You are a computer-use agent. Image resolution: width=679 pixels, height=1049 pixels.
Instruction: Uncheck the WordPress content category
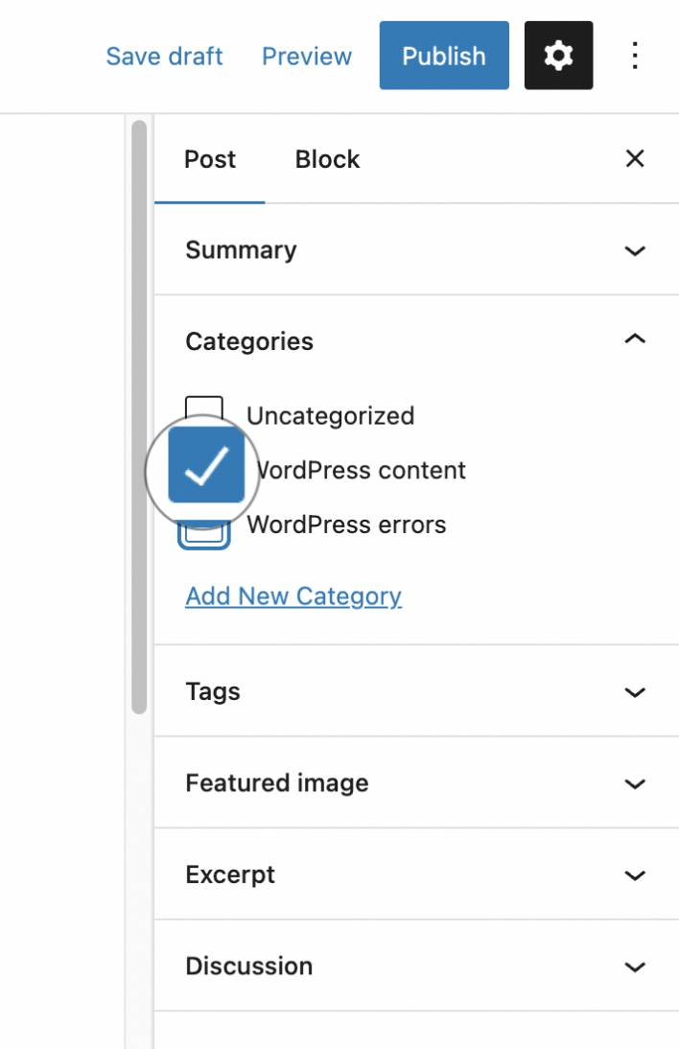pos(206,466)
